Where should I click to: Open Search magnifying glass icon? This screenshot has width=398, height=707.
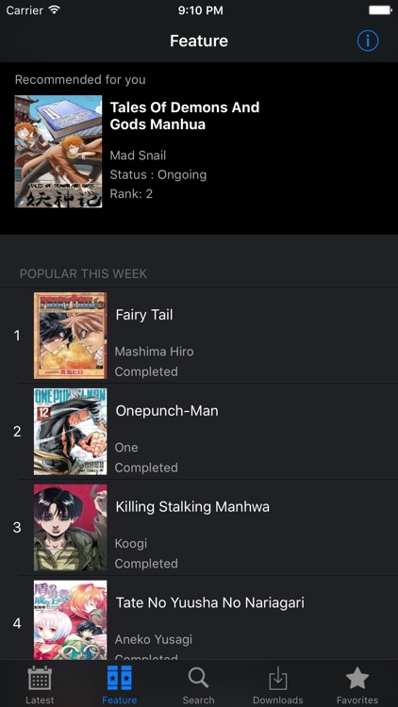[x=199, y=678]
